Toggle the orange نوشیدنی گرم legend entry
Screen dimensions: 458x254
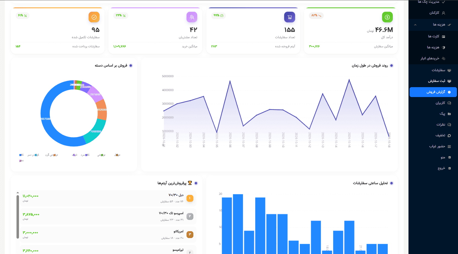51,155
